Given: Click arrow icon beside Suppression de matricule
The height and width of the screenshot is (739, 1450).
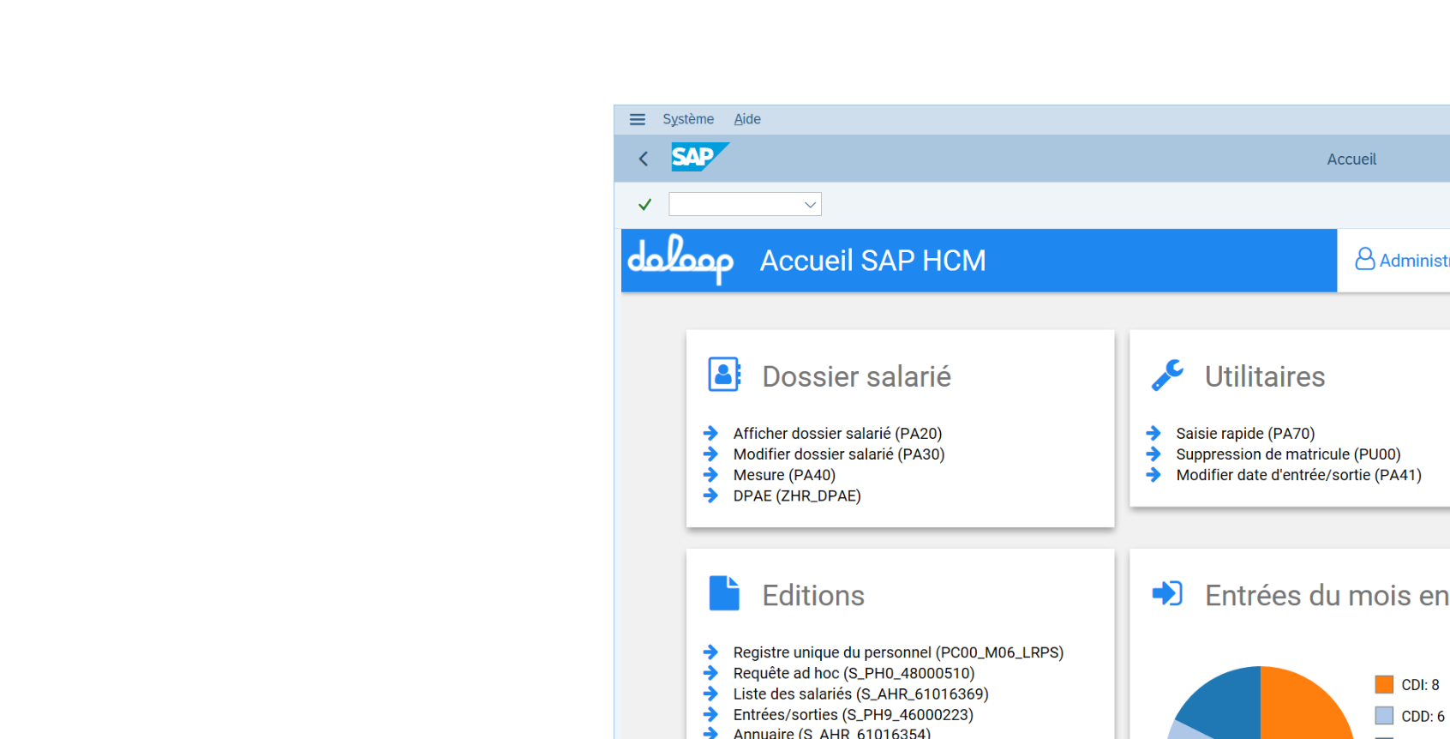Looking at the screenshot, I should tap(1153, 454).
